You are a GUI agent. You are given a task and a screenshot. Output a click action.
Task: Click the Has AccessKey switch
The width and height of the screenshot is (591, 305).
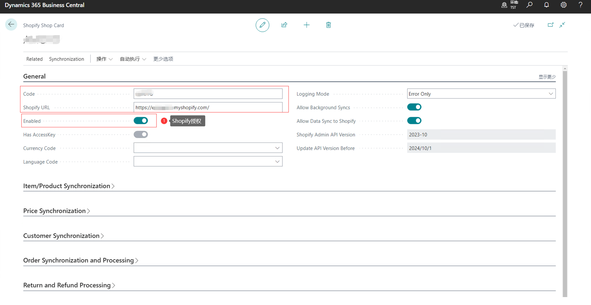pos(141,134)
